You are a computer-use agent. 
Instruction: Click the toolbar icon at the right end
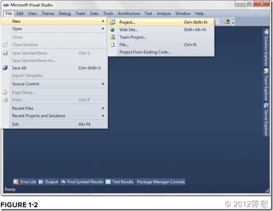[x=227, y=21]
